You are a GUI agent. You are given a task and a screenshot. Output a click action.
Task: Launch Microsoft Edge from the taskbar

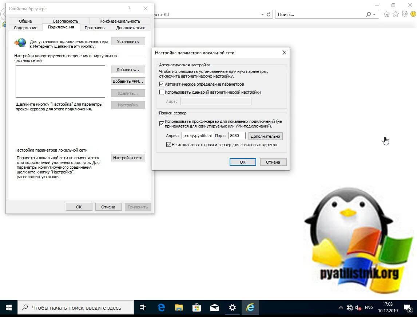click(161, 308)
